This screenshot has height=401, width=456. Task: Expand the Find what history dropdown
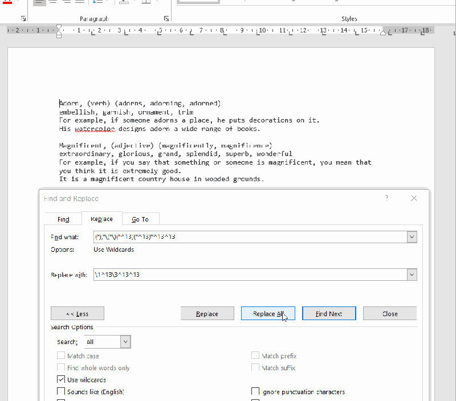(x=412, y=236)
